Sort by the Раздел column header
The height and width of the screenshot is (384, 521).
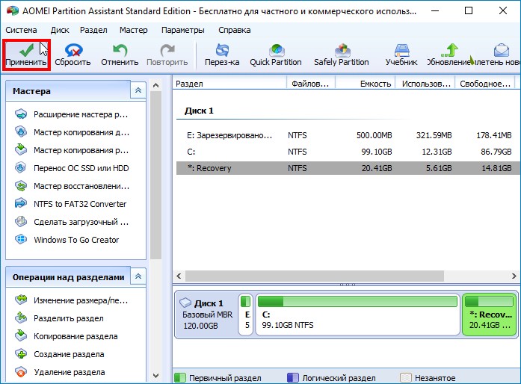(229, 84)
